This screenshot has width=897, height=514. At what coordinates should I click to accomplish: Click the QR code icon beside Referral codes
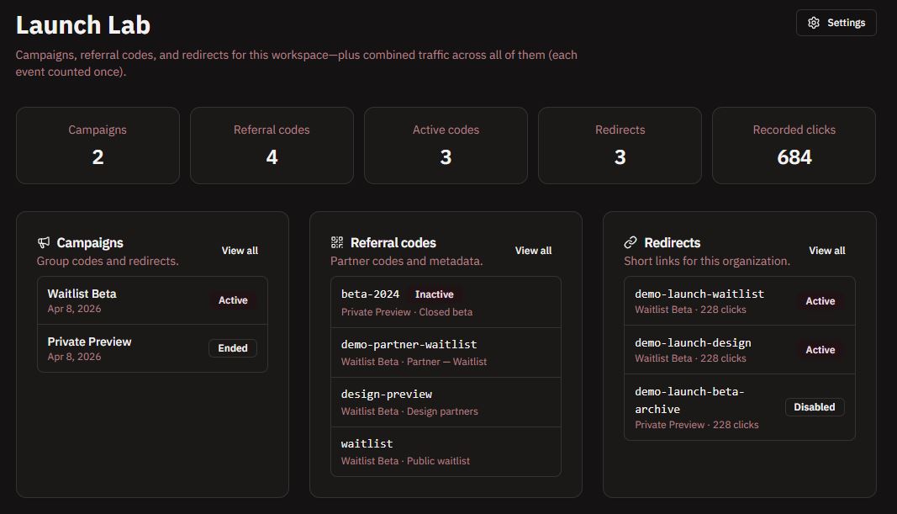[x=337, y=242]
